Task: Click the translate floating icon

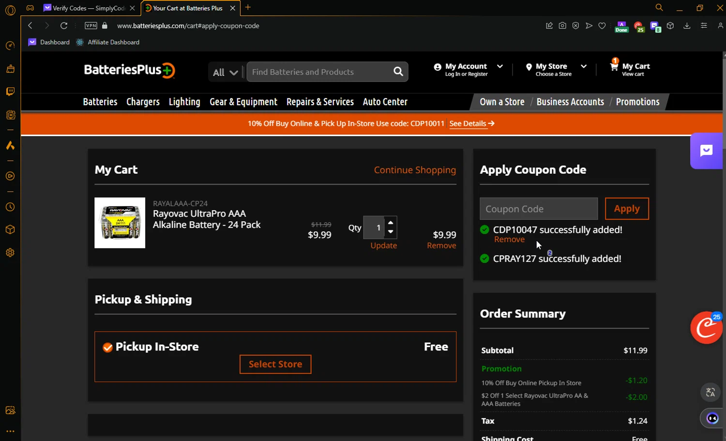Action: [x=711, y=393]
